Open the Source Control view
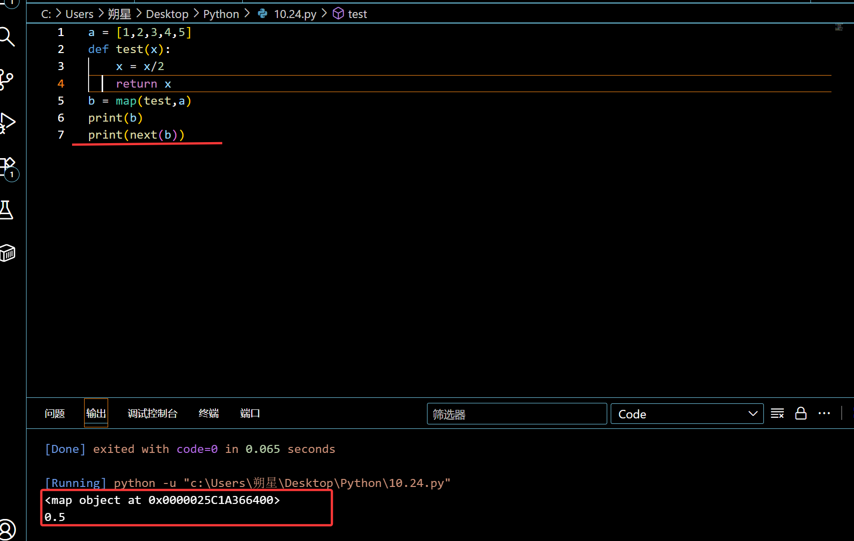Viewport: 854px width, 541px height. point(7,79)
